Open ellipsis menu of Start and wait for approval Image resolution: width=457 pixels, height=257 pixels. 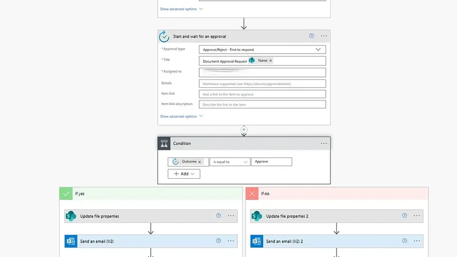(324, 36)
